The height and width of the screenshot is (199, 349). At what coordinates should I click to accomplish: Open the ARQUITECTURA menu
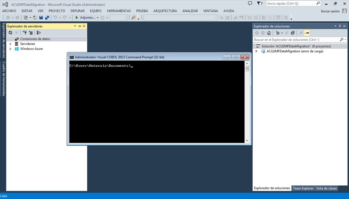pyautogui.click(x=165, y=11)
